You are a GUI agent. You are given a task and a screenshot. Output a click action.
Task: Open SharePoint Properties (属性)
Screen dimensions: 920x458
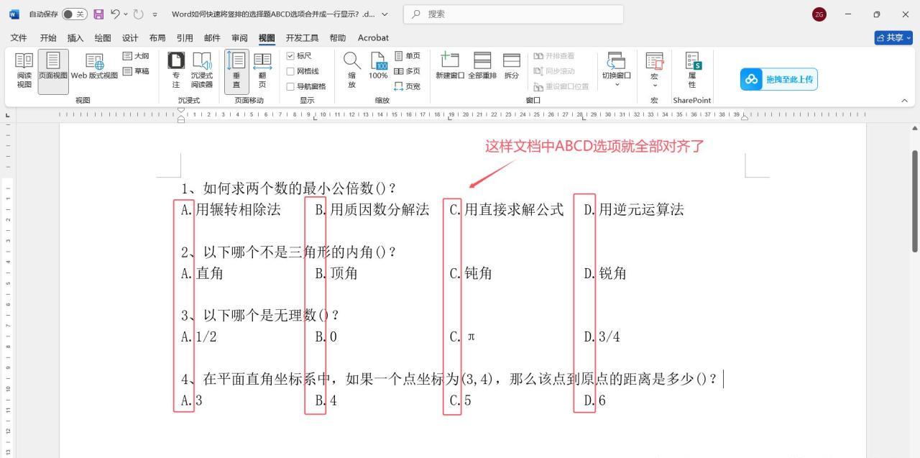pos(692,70)
